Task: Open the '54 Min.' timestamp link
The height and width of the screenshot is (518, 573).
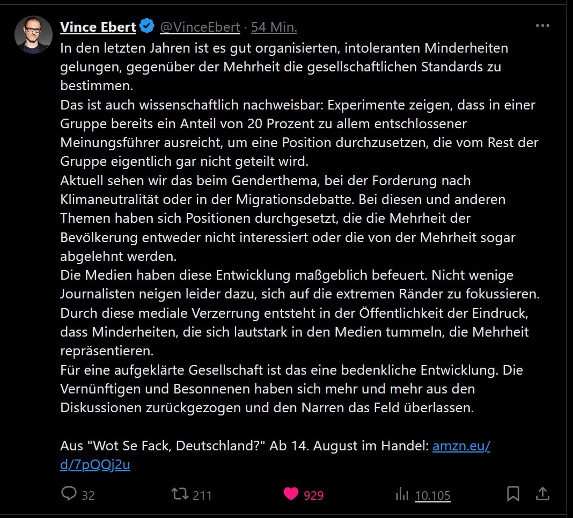Action: click(274, 27)
